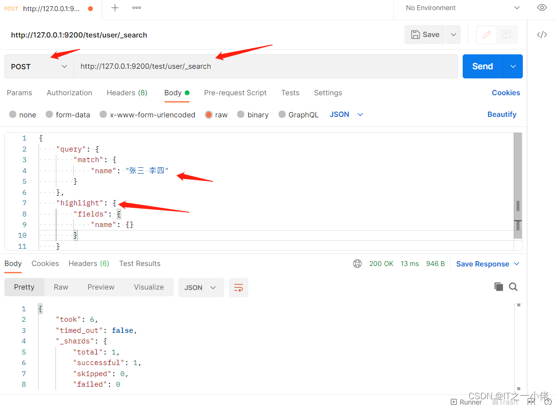Click the "successful" key in response

pyautogui.click(x=99, y=363)
